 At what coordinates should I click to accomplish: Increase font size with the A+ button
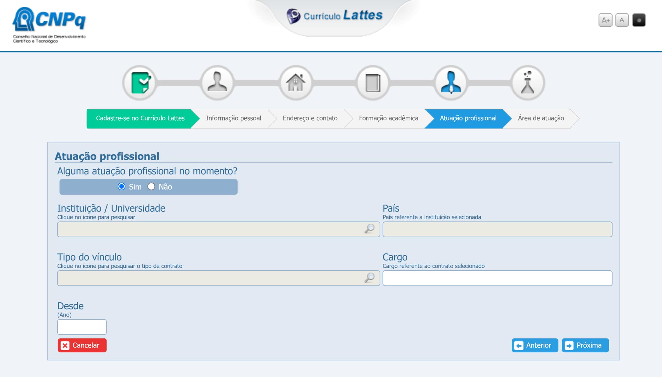click(x=605, y=20)
